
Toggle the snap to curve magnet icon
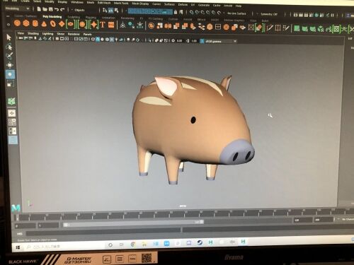[x=197, y=12]
